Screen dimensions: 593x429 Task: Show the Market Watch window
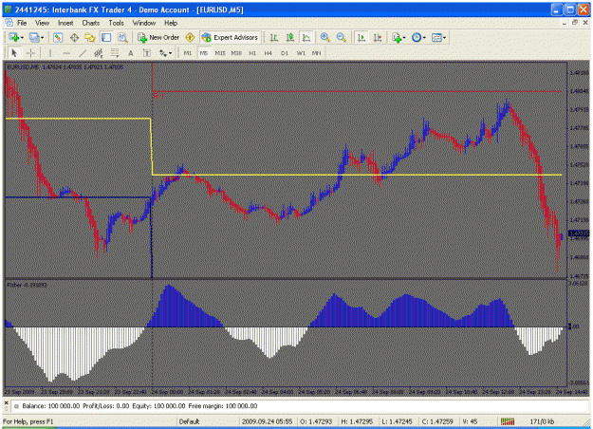click(58, 37)
